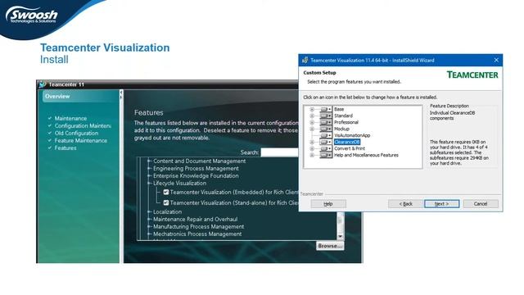Image resolution: width=524 pixels, height=295 pixels.
Task: Select 'Mechatronics Process Management' tree row
Action: coord(197,234)
